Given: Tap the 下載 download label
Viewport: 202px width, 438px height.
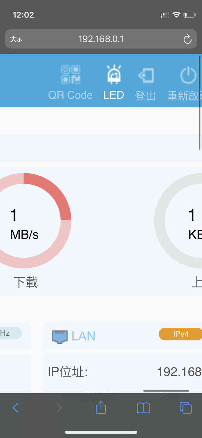Looking at the screenshot, I should 26,282.
